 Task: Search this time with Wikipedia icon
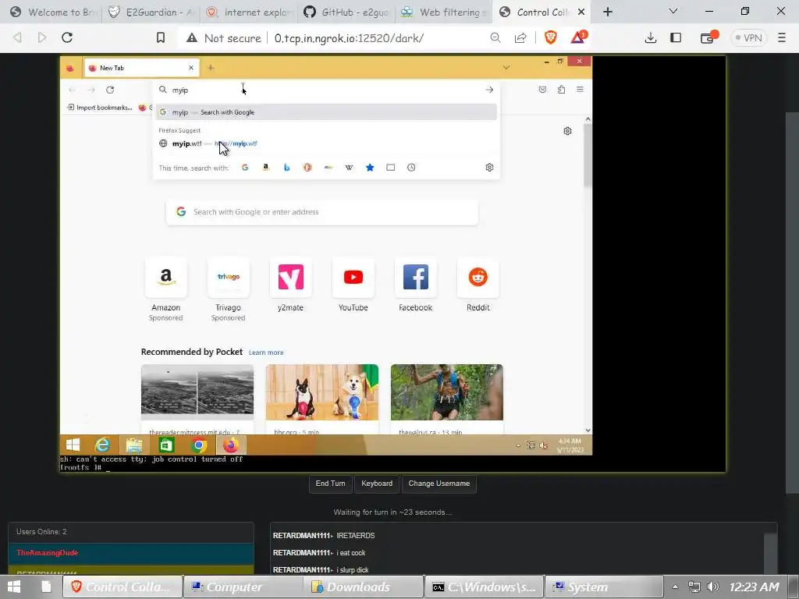[x=349, y=168]
